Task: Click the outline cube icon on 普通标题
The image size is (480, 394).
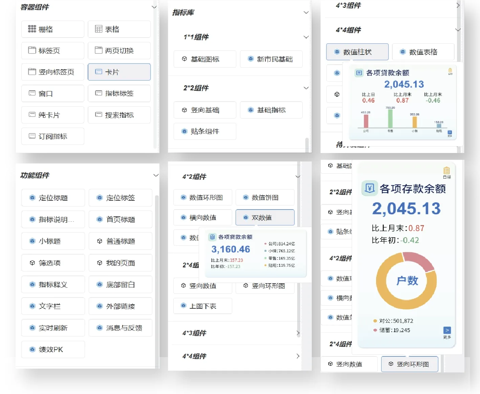Action: (x=100, y=241)
